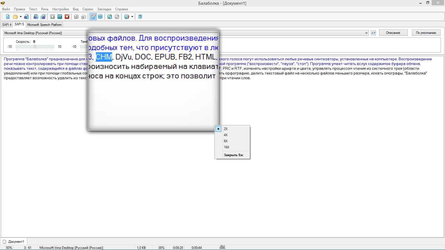This screenshot has height=250, width=445.
Task: Click the Save audio file icon
Action: 36,17
